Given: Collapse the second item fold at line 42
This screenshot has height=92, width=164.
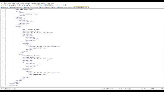Looking at the screenshot, I should [x=6, y=54].
